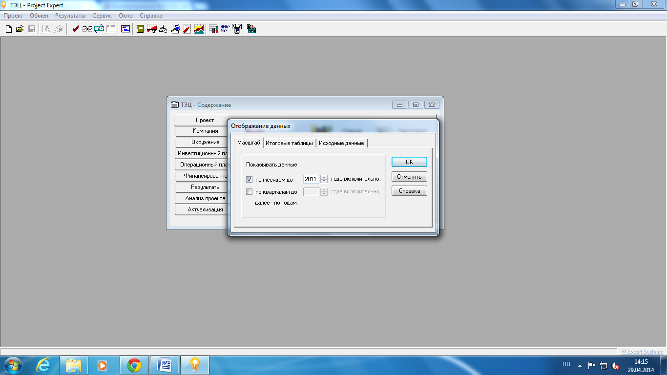Image resolution: width=667 pixels, height=375 pixels.
Task: Open the Windows Start menu
Action: click(13, 365)
